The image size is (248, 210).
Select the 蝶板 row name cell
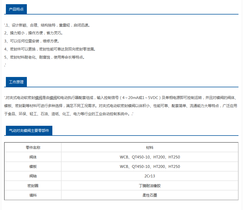pos(33,166)
